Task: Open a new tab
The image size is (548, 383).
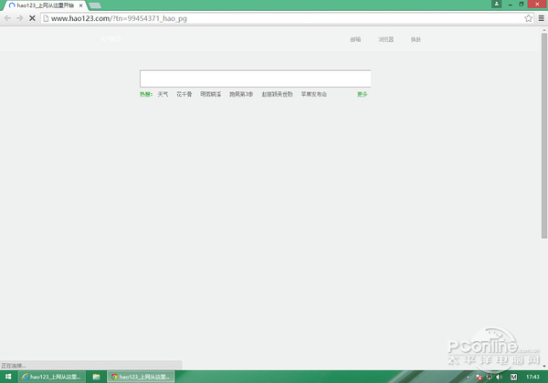Action: [95, 5]
